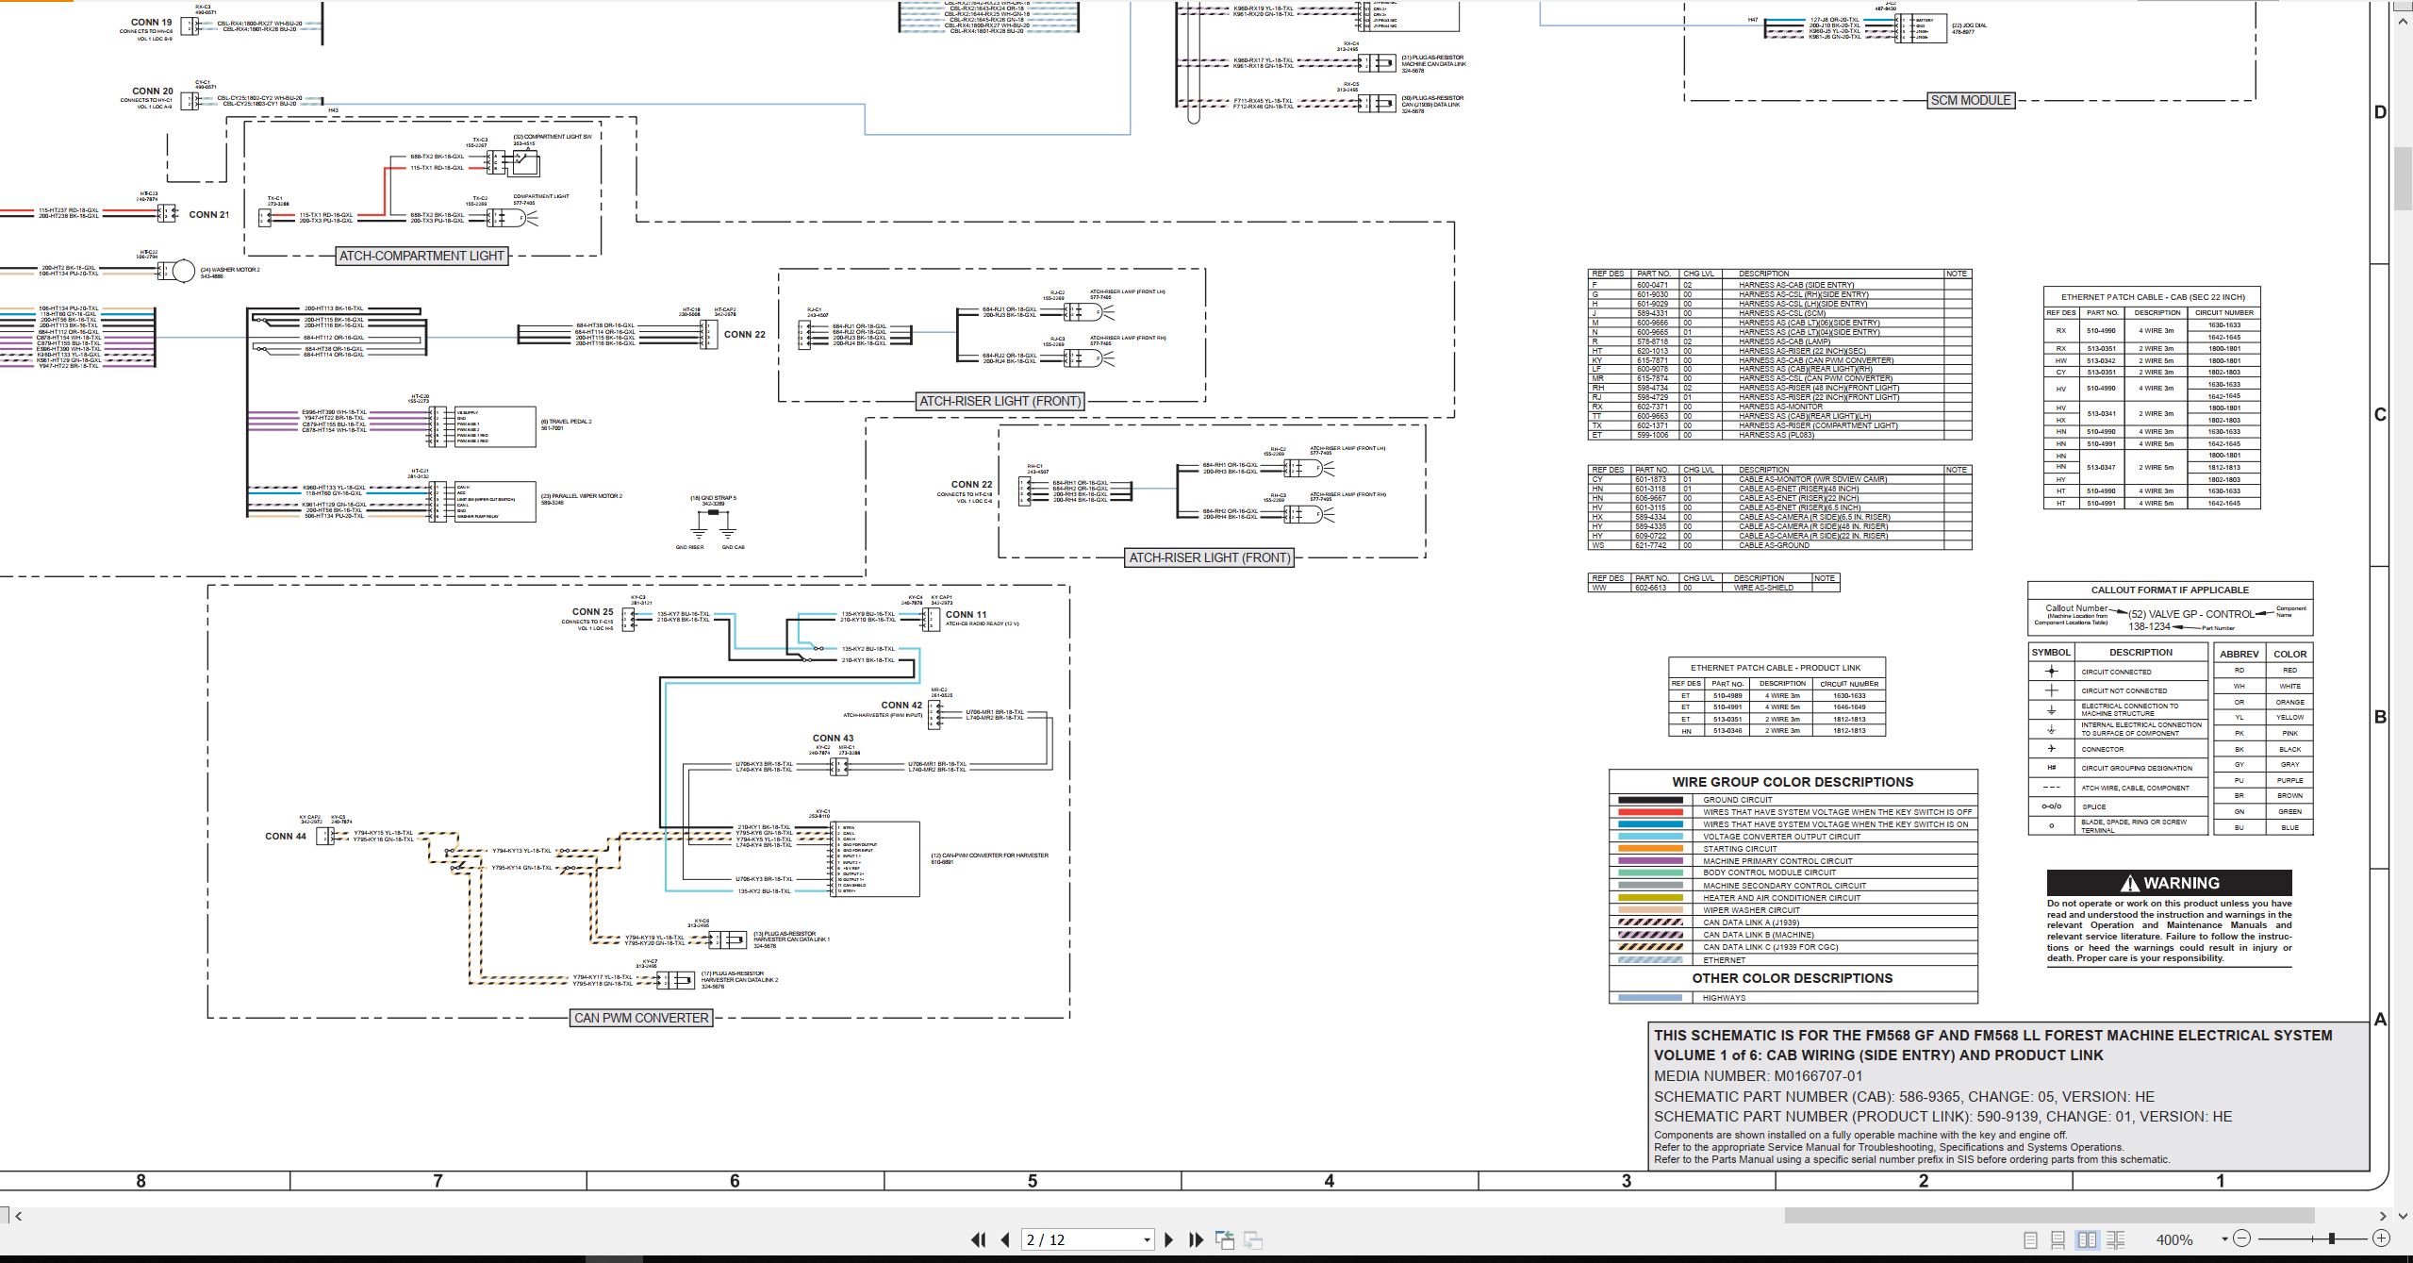
Task: Click the CONN 21 label
Action: (209, 215)
